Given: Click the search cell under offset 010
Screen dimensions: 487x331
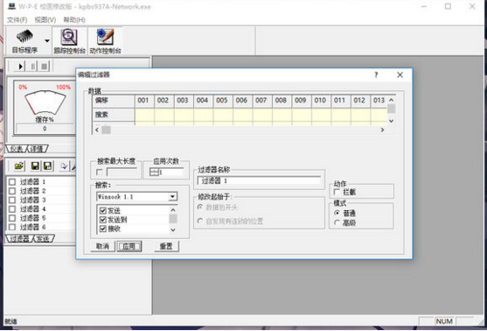Looking at the screenshot, I should point(322,115).
